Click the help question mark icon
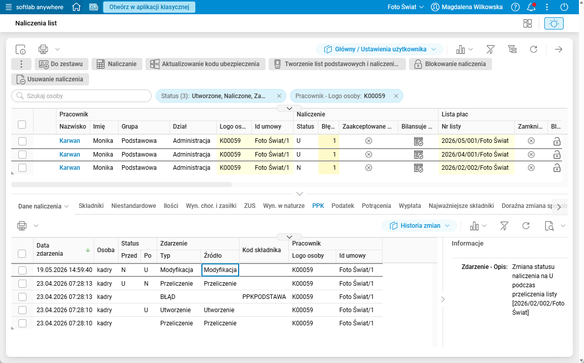The height and width of the screenshot is (363, 584). [515, 7]
